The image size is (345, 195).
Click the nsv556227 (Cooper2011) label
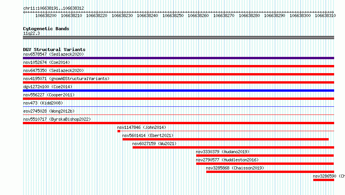[49, 95]
